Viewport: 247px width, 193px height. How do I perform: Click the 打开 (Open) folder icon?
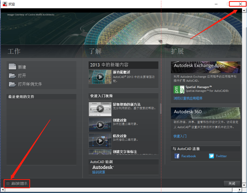[x=12, y=76]
